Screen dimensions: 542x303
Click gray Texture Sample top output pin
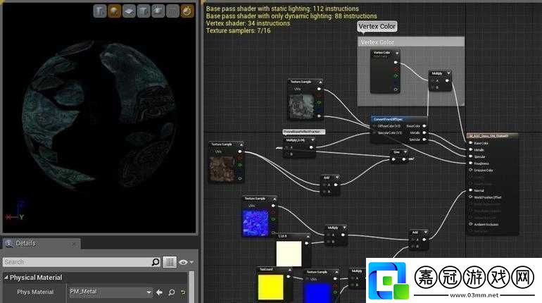319,89
